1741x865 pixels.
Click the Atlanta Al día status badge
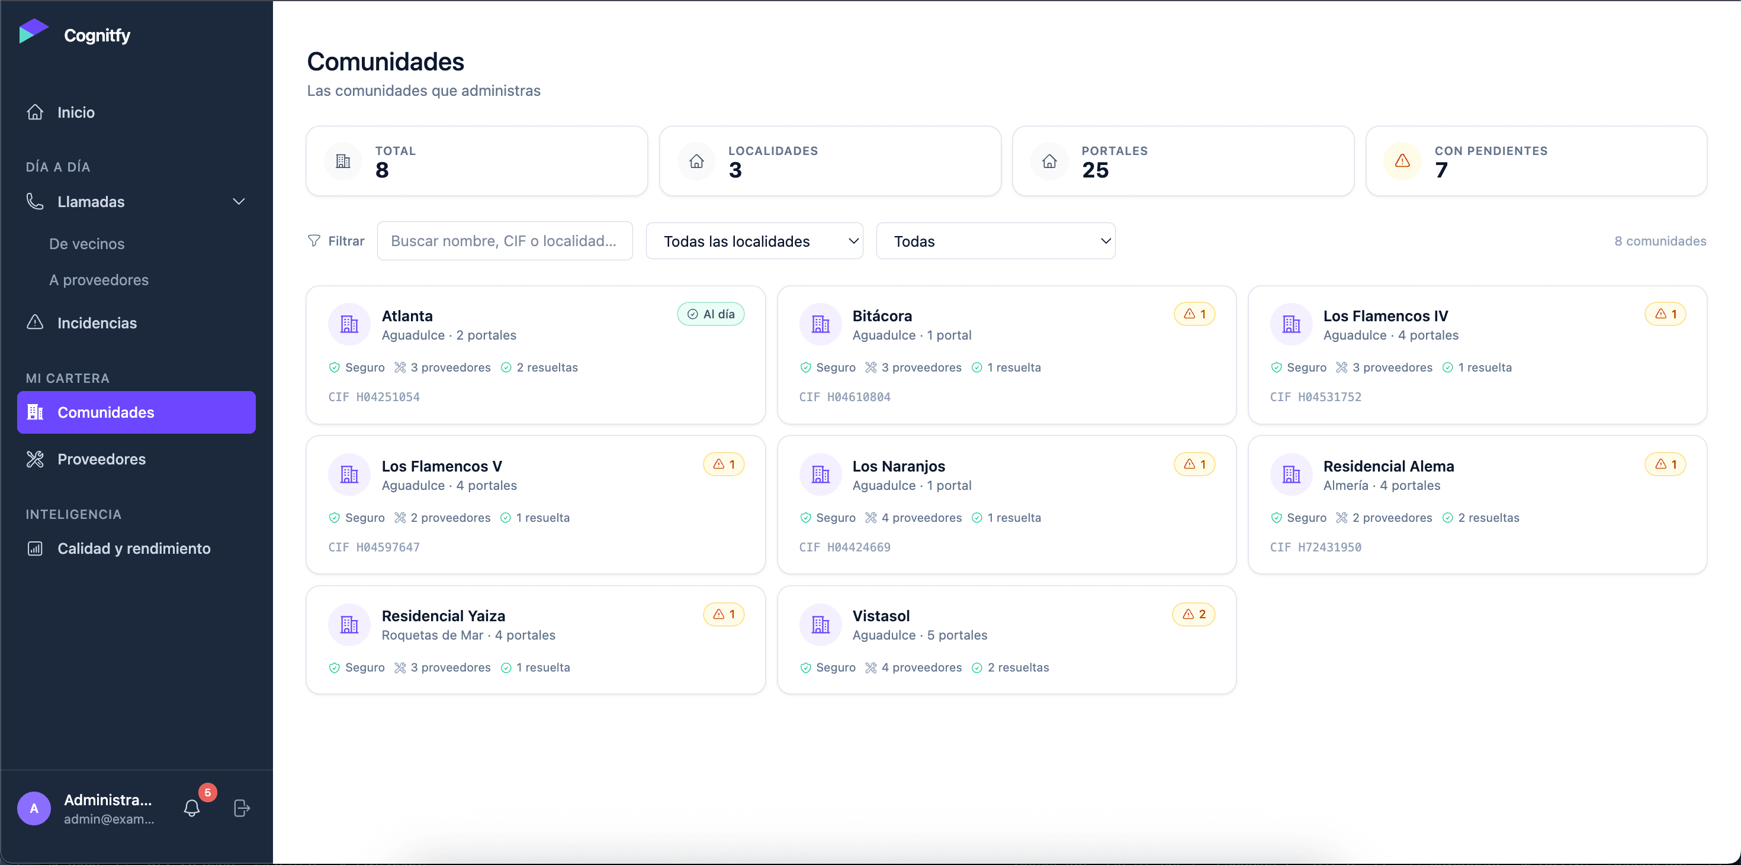point(711,314)
